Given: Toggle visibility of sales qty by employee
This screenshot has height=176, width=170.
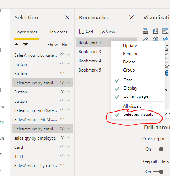Looking at the screenshot, I should (62, 138).
